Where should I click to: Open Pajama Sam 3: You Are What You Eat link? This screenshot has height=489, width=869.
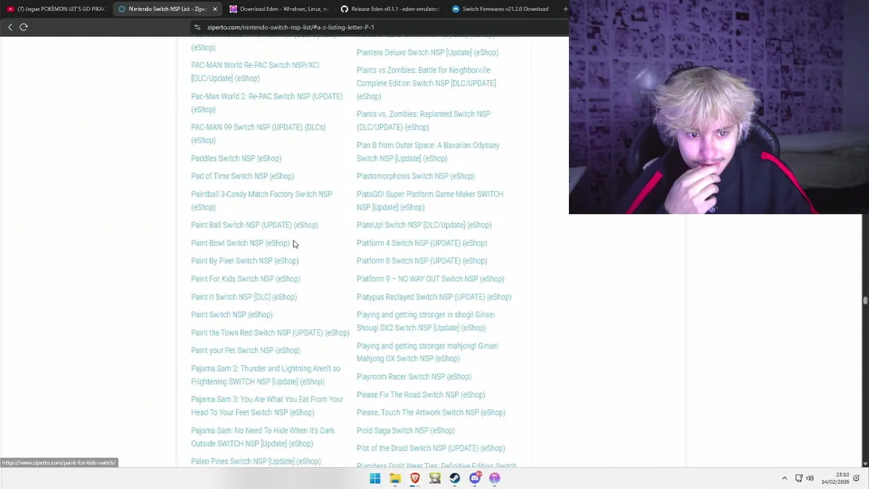[x=267, y=406]
